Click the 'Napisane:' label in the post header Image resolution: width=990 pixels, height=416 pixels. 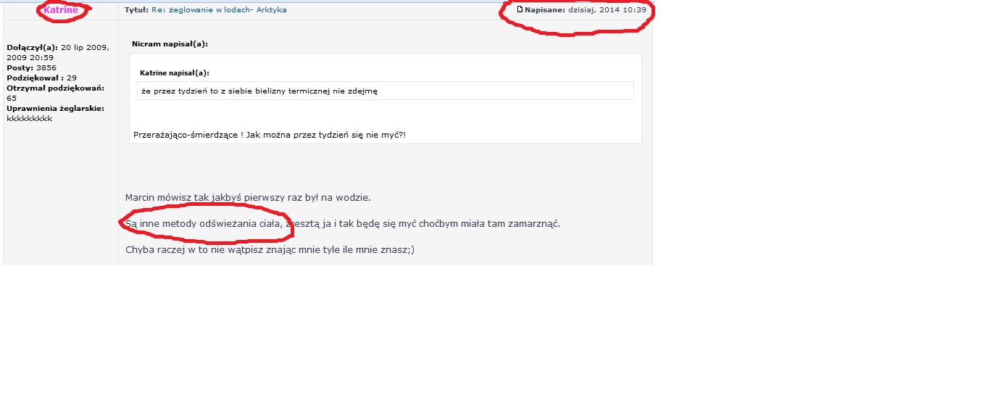(x=545, y=10)
